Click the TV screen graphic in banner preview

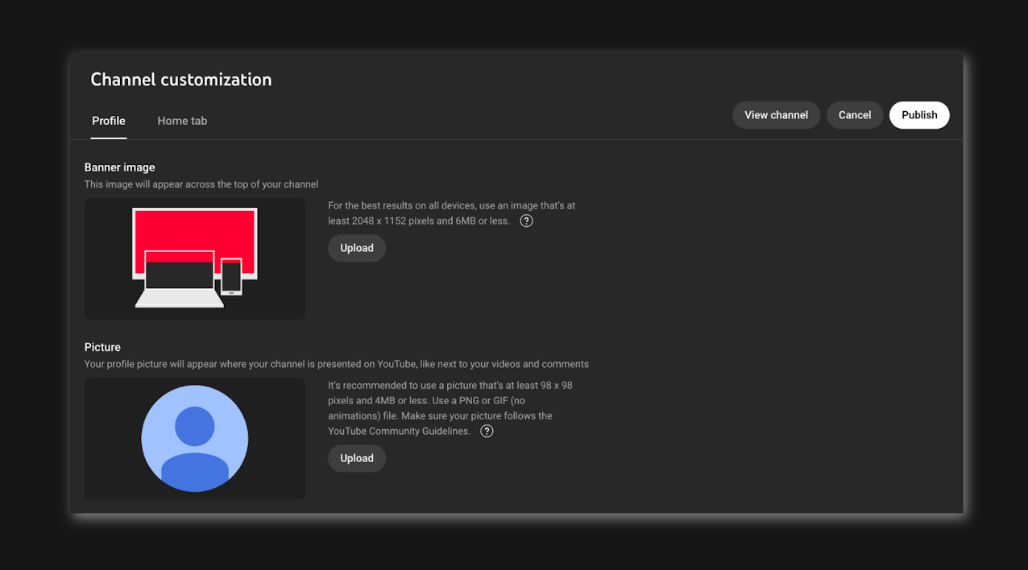coord(193,229)
